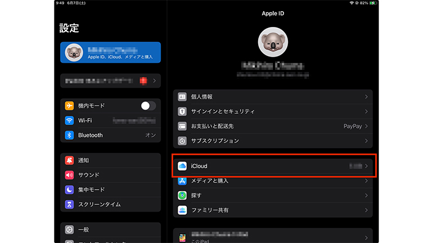Open Wi-Fi settings row
The height and width of the screenshot is (243, 433).
[110, 121]
